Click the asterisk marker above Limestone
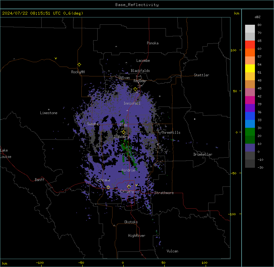This screenshot has height=267, width=274. point(49,110)
